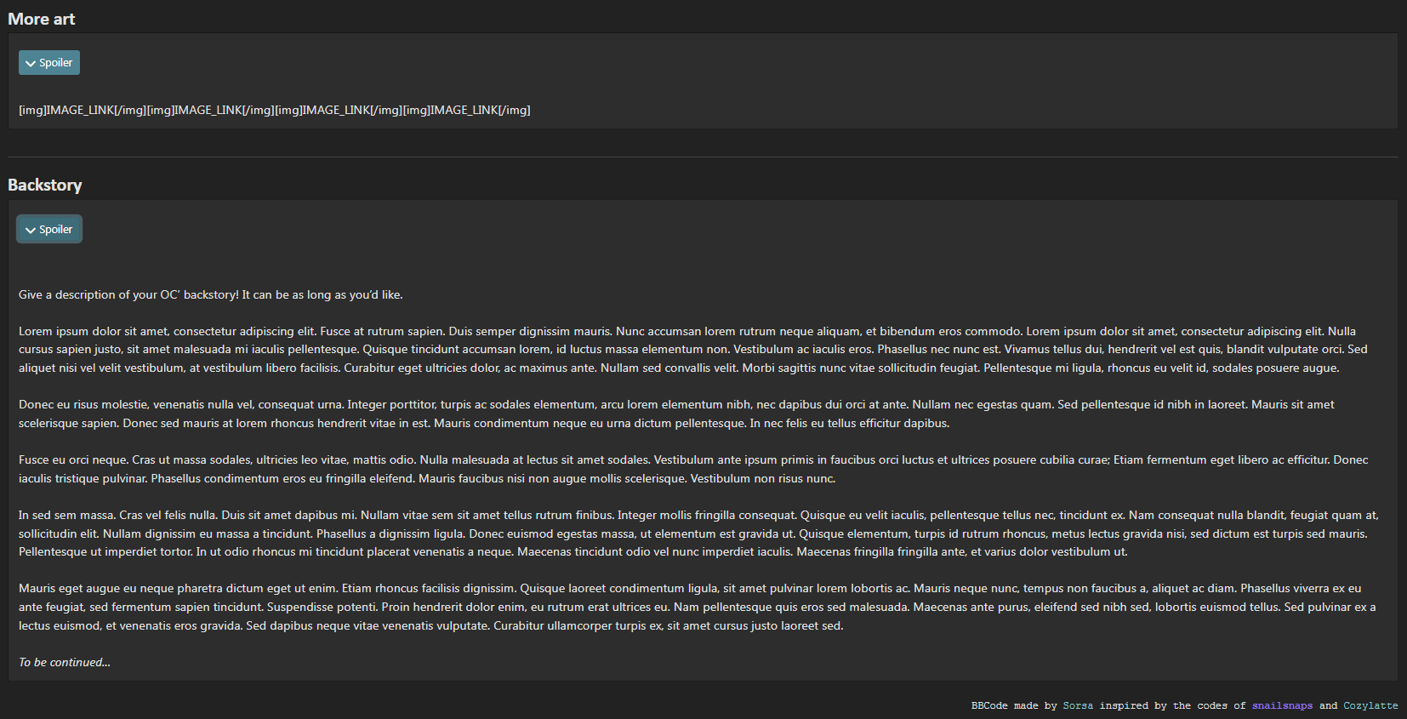Click the paragraph starting "Lorem ipsum dolor sit amet"
The width and height of the screenshot is (1407, 719).
(x=693, y=350)
